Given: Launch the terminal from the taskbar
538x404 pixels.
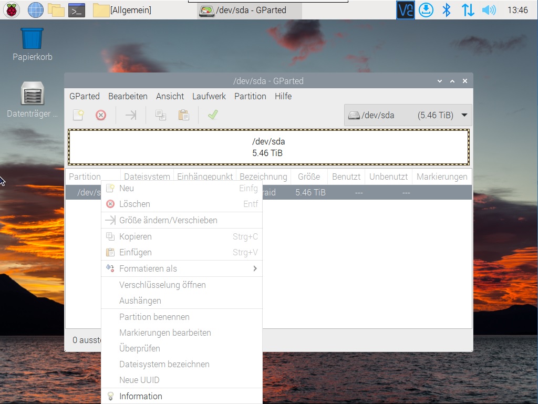Looking at the screenshot, I should [x=77, y=11].
